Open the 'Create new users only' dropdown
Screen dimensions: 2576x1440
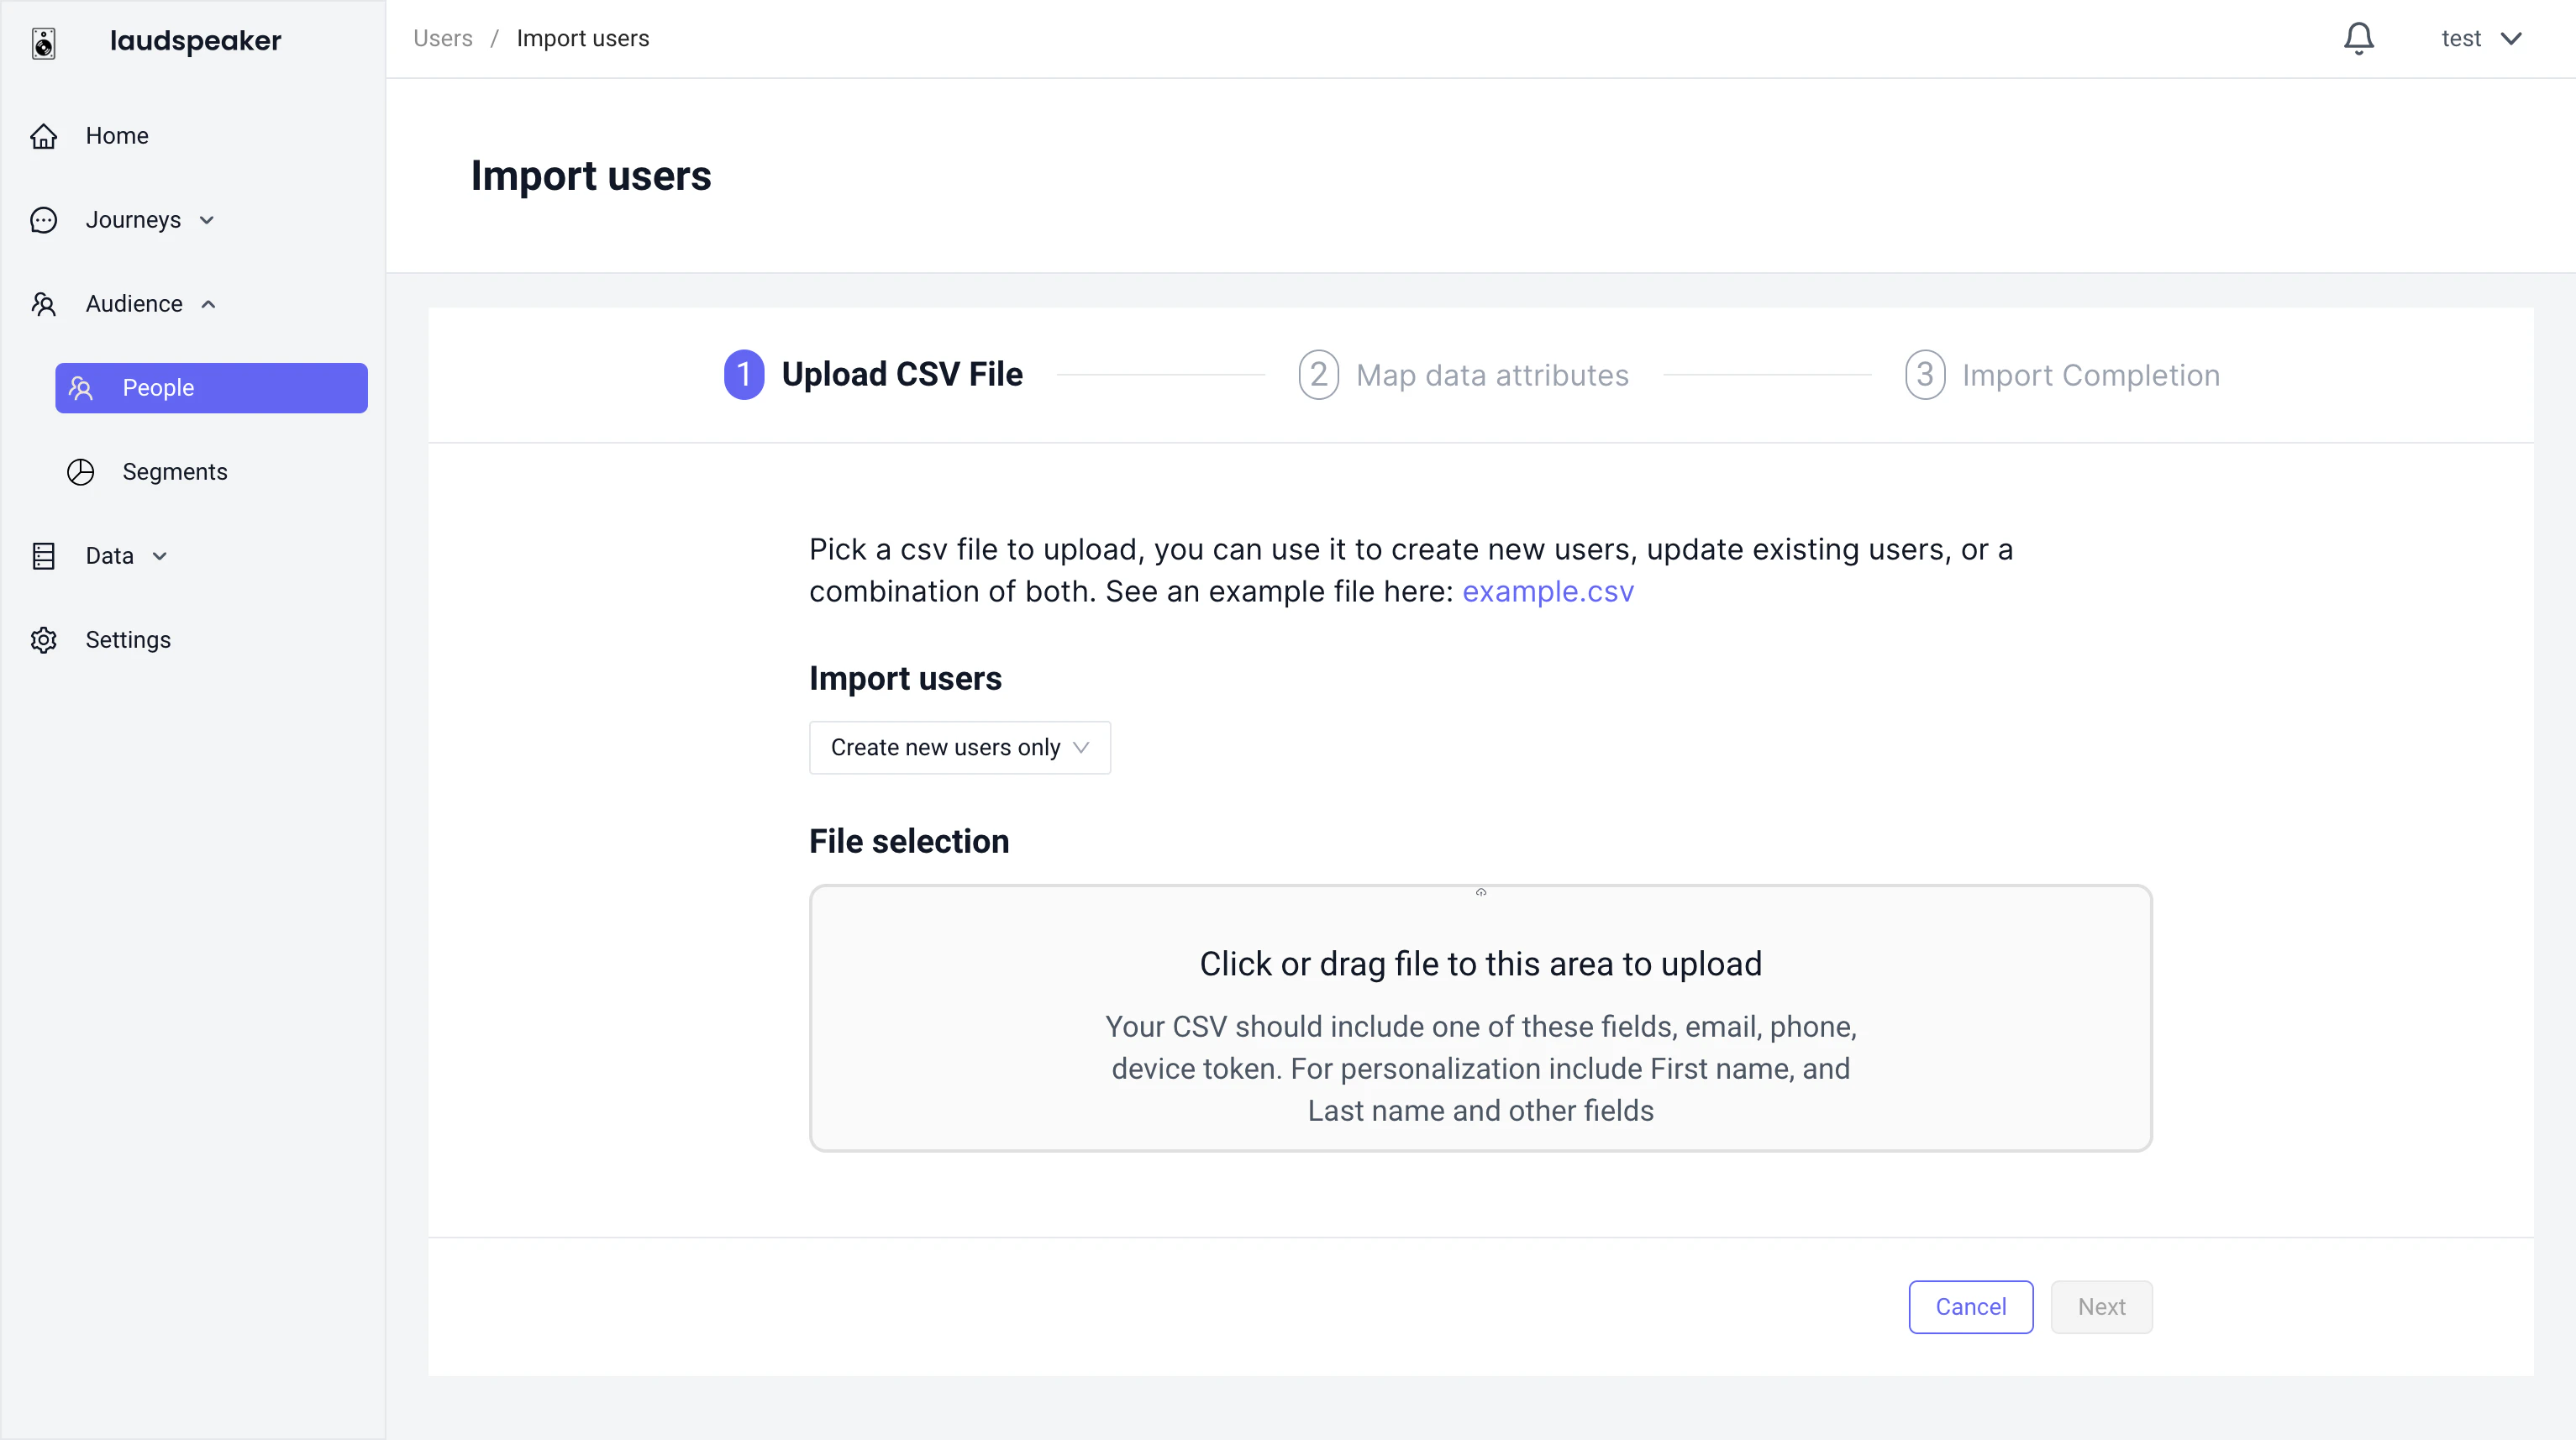pyautogui.click(x=959, y=747)
